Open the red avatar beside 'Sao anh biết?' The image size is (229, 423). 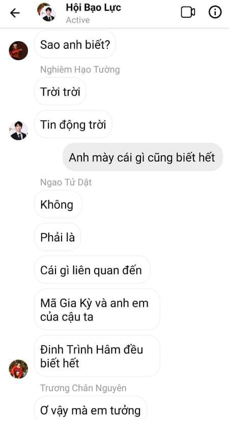coord(18,50)
